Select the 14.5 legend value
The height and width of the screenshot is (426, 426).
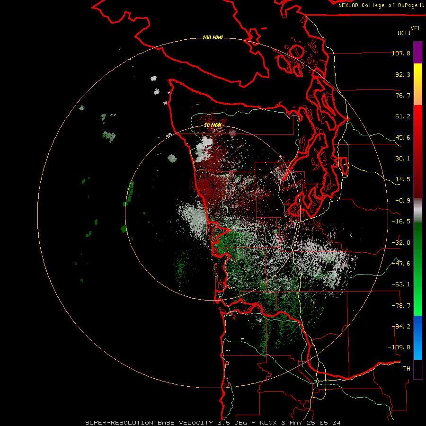click(x=403, y=179)
